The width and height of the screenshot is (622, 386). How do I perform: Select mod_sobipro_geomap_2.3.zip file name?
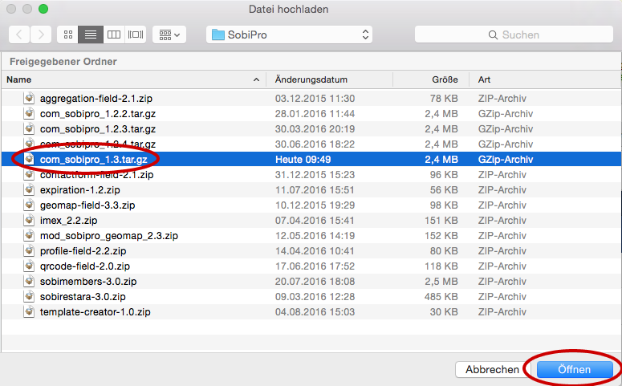[108, 236]
